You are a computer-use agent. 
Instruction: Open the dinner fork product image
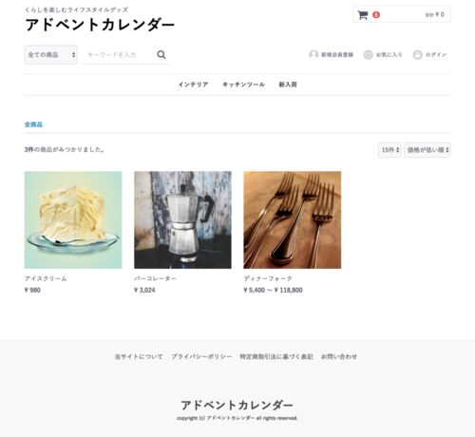pyautogui.click(x=293, y=220)
